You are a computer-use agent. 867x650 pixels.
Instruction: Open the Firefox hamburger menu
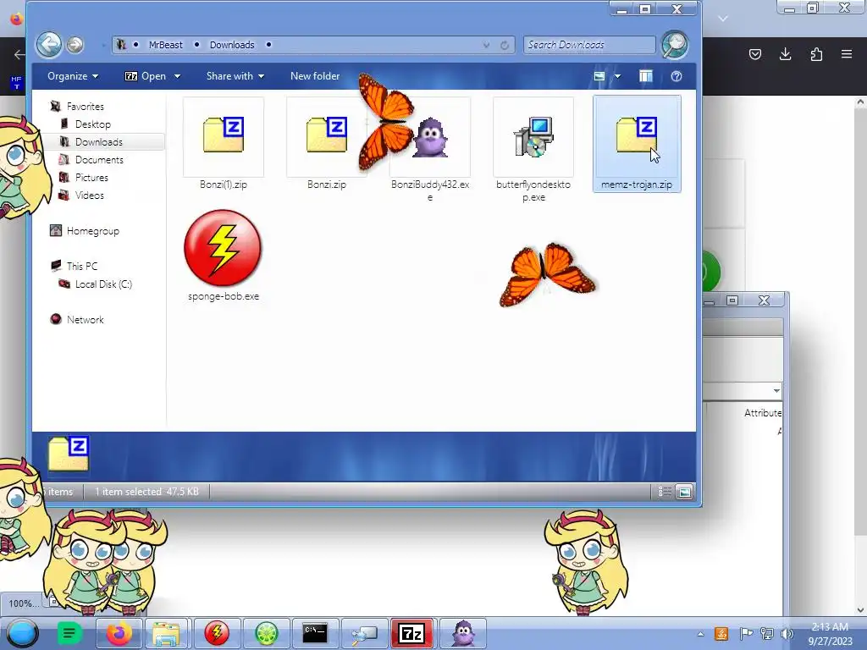tap(847, 53)
